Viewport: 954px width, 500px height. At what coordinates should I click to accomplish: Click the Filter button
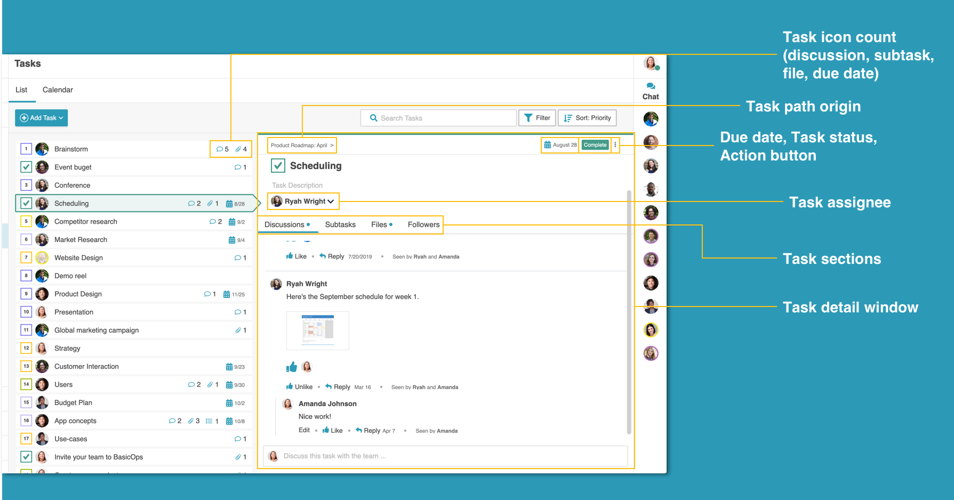pyautogui.click(x=537, y=118)
